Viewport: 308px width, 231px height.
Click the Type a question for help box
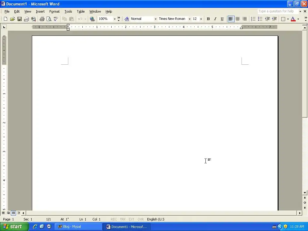(278, 11)
